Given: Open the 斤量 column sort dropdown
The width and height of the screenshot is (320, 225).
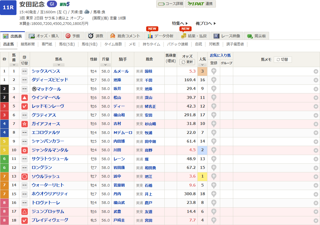Looking at the screenshot, I should (105, 65).
